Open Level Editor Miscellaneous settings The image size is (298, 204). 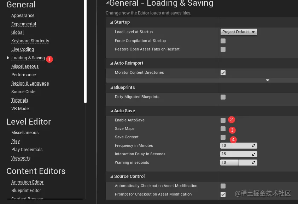pyautogui.click(x=25, y=133)
